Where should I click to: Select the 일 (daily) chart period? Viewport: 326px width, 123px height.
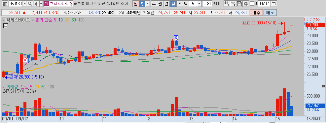pos(135,4)
